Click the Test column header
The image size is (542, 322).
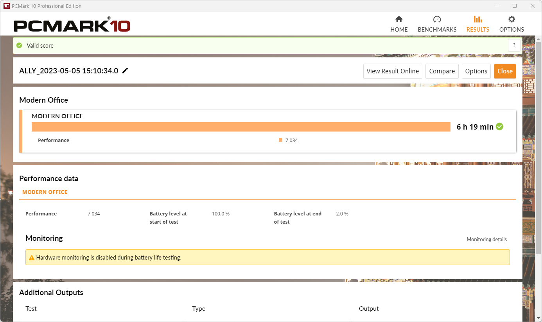click(31, 308)
